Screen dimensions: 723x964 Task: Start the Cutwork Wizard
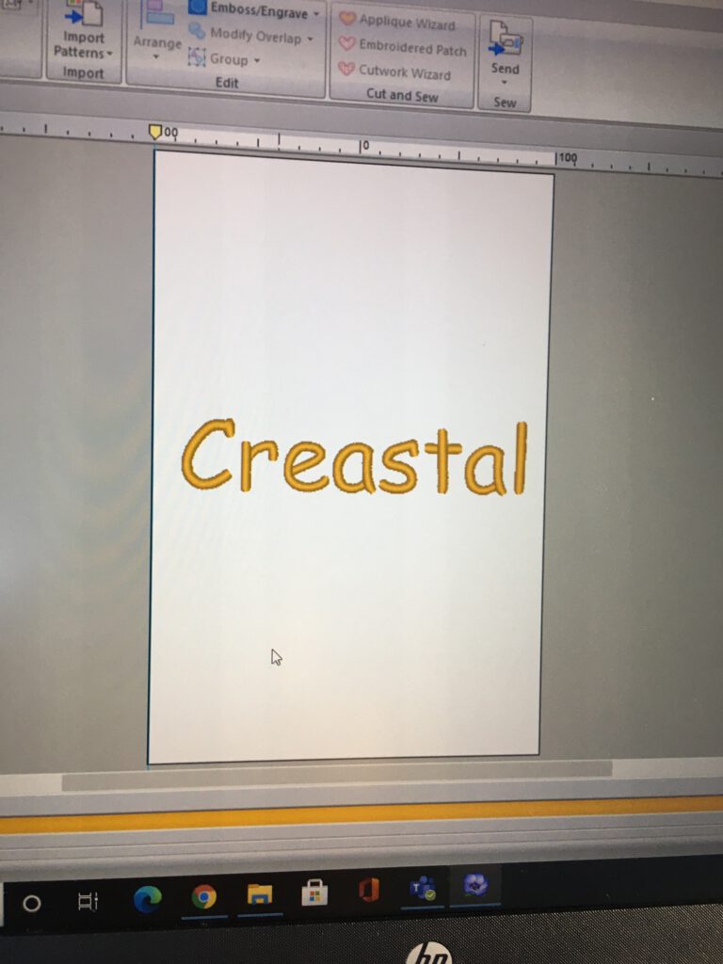[394, 72]
